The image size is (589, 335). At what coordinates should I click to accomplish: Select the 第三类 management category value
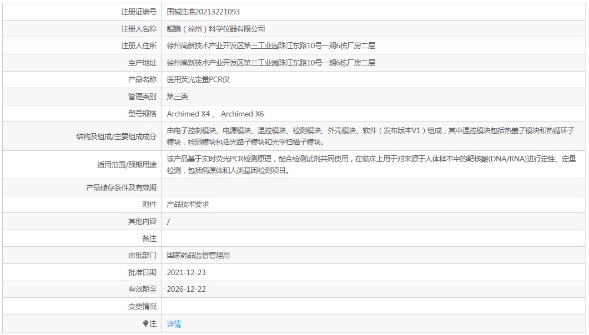point(177,97)
